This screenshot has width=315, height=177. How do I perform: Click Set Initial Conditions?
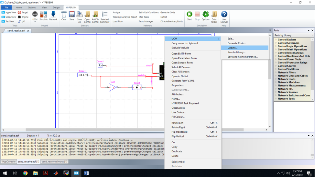[x=149, y=12]
